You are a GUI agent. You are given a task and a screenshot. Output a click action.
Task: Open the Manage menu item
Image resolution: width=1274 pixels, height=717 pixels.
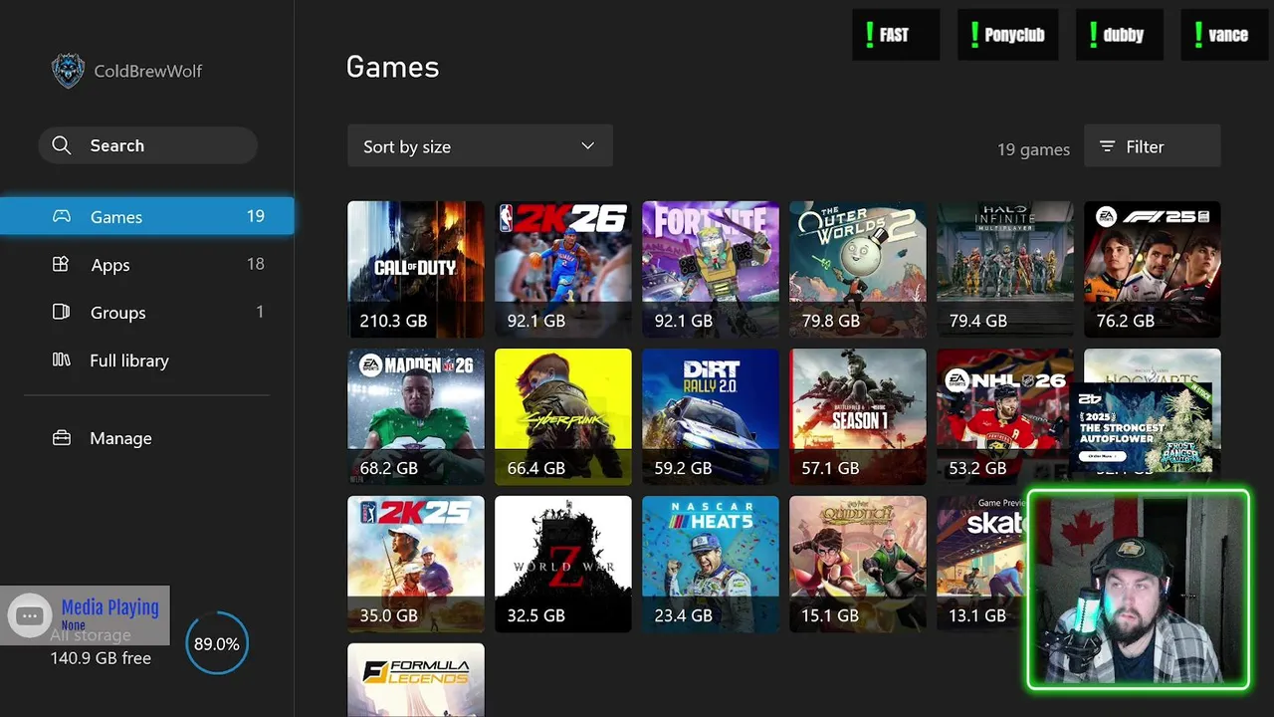tap(147, 438)
